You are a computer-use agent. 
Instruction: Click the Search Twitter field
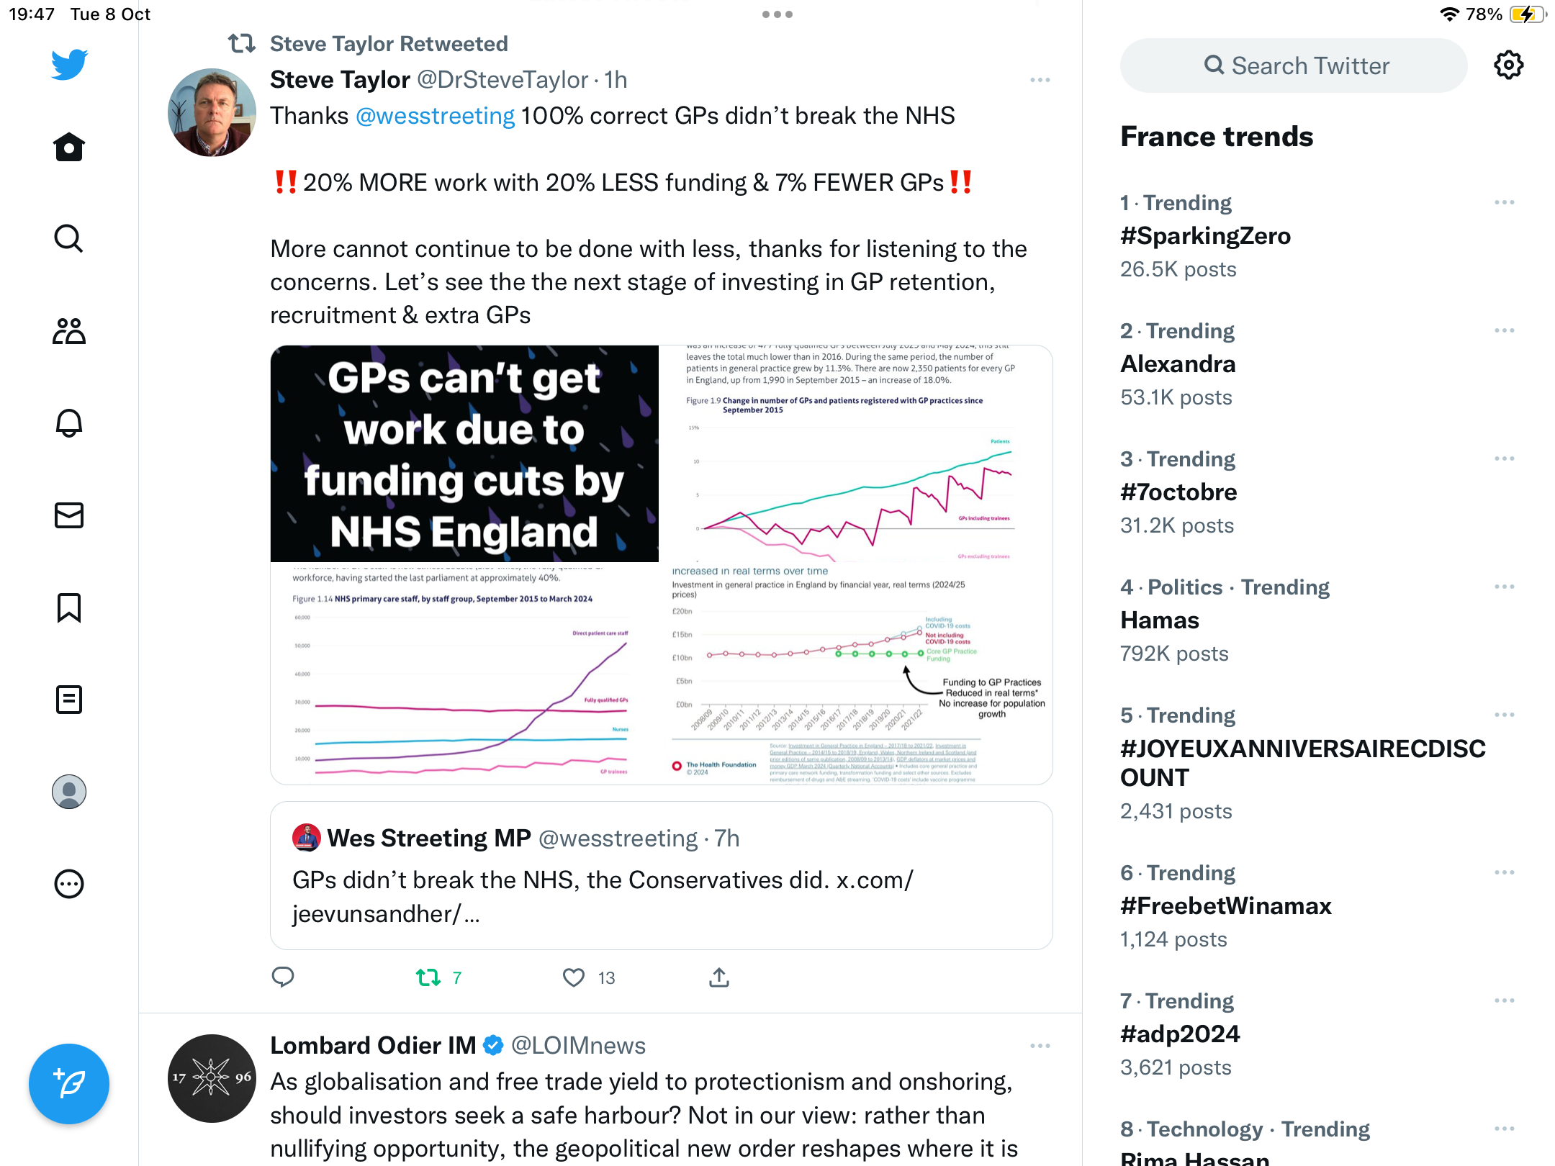click(1294, 65)
